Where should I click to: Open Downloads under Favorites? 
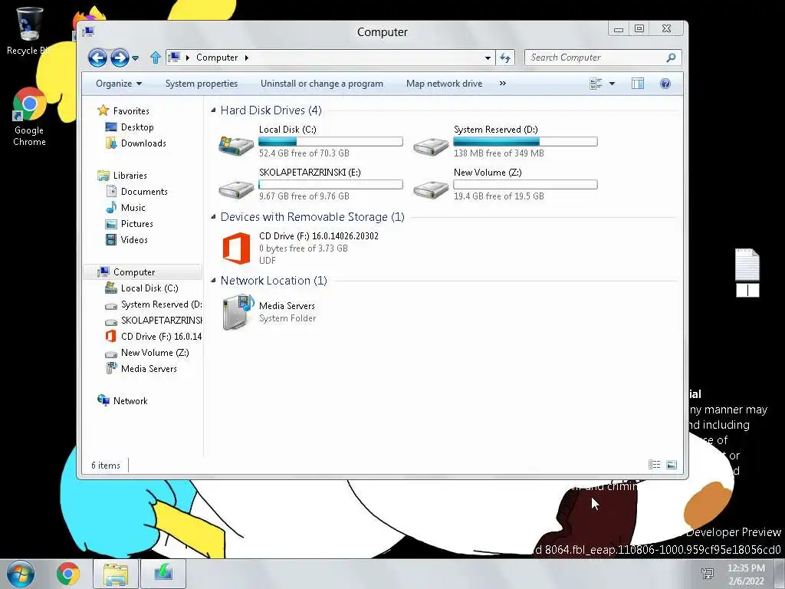[143, 143]
